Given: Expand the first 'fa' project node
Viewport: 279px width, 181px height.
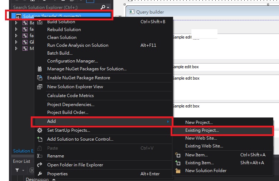Looking at the screenshot, I should tap(16, 29).
